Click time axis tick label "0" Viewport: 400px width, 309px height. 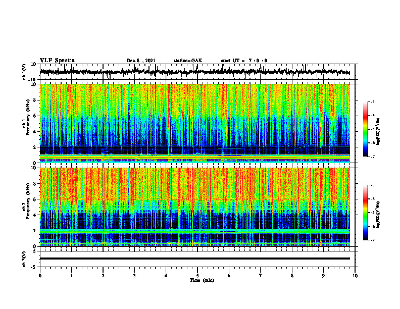[x=40, y=276]
